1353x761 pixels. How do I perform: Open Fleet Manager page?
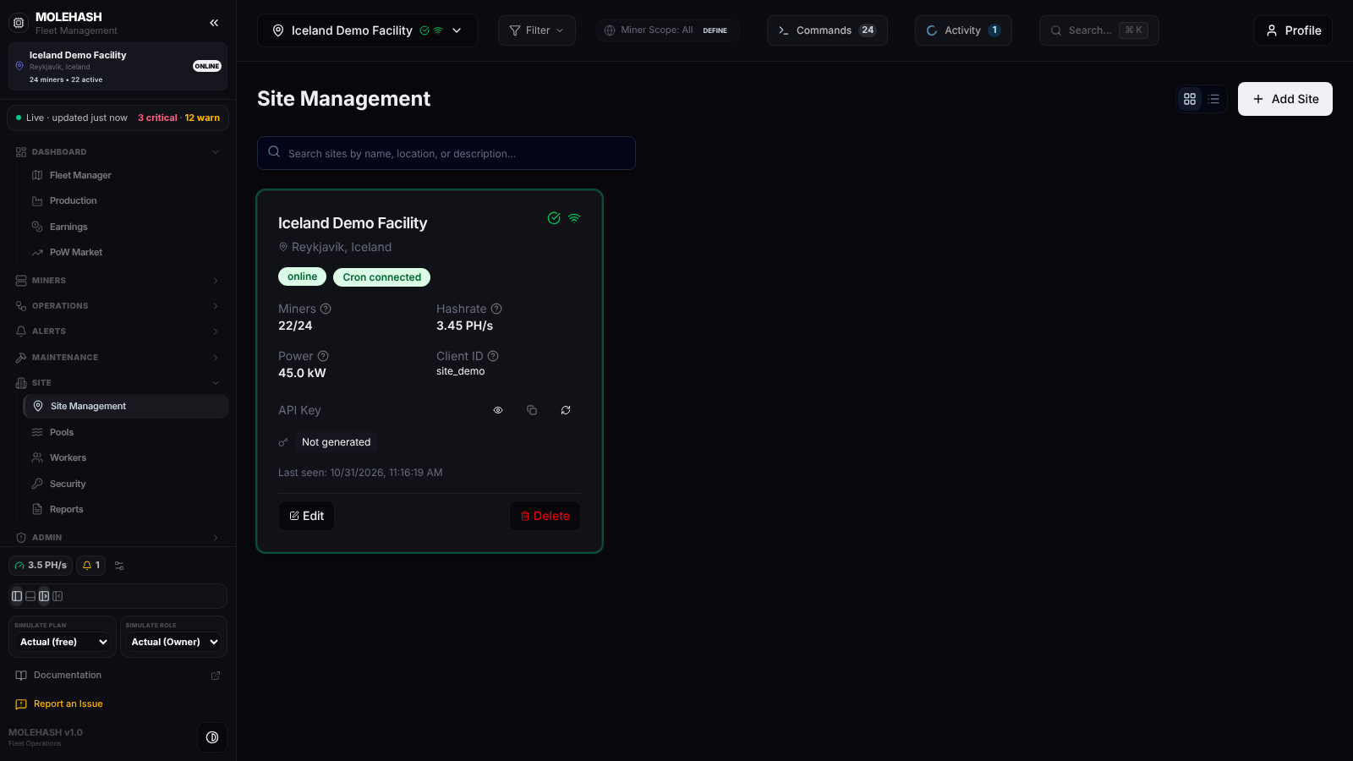click(x=126, y=175)
